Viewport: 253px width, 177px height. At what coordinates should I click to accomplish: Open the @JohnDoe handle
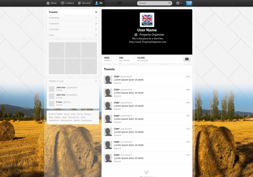(x=72, y=87)
